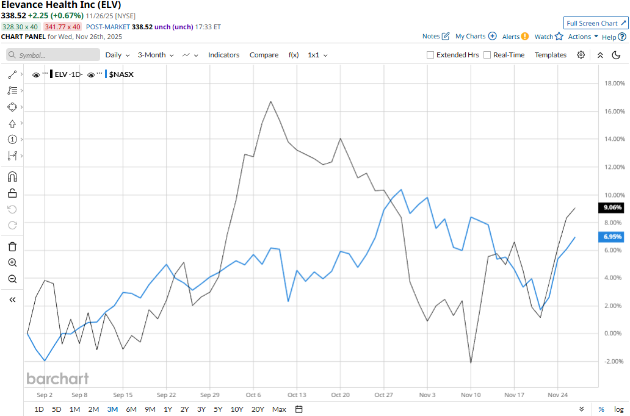The image size is (630, 416).
Task: Select the 1Y time range
Action: point(168,409)
